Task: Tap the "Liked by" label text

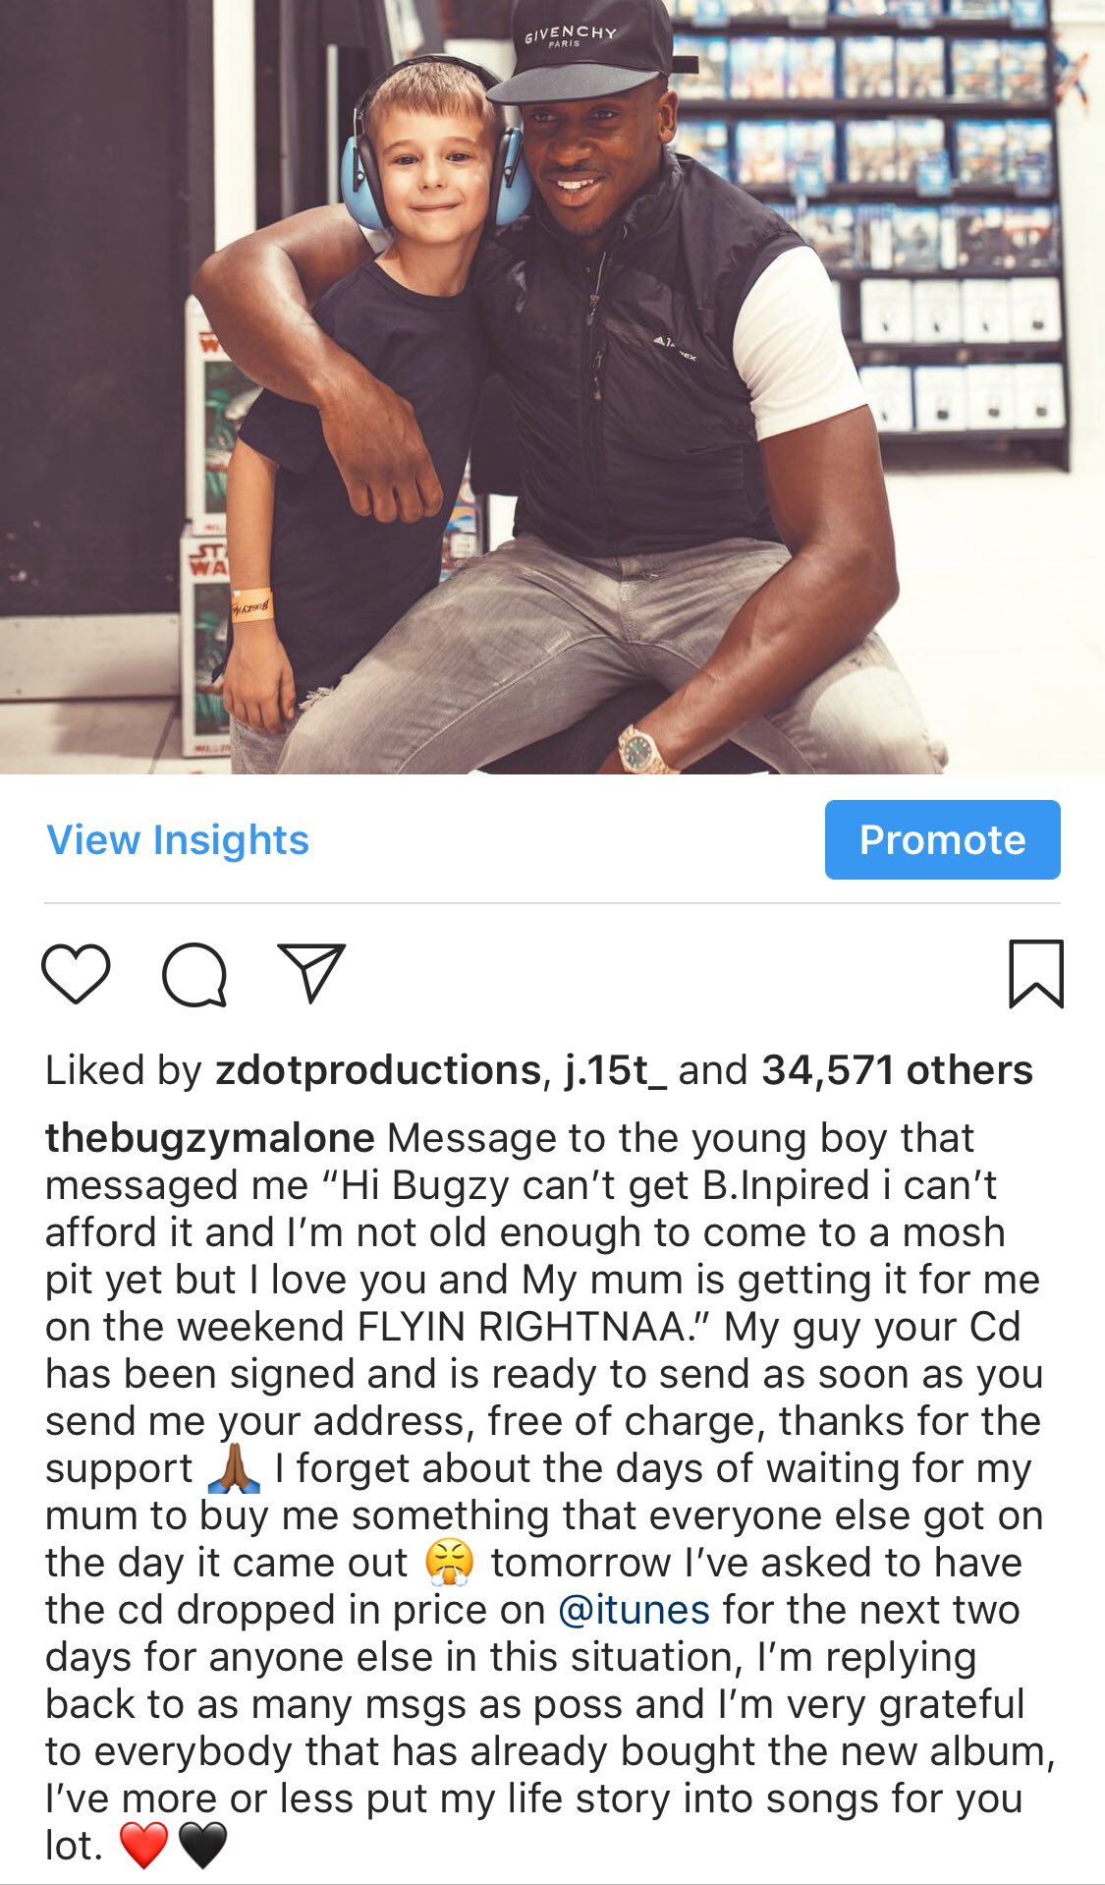Action: [124, 1070]
